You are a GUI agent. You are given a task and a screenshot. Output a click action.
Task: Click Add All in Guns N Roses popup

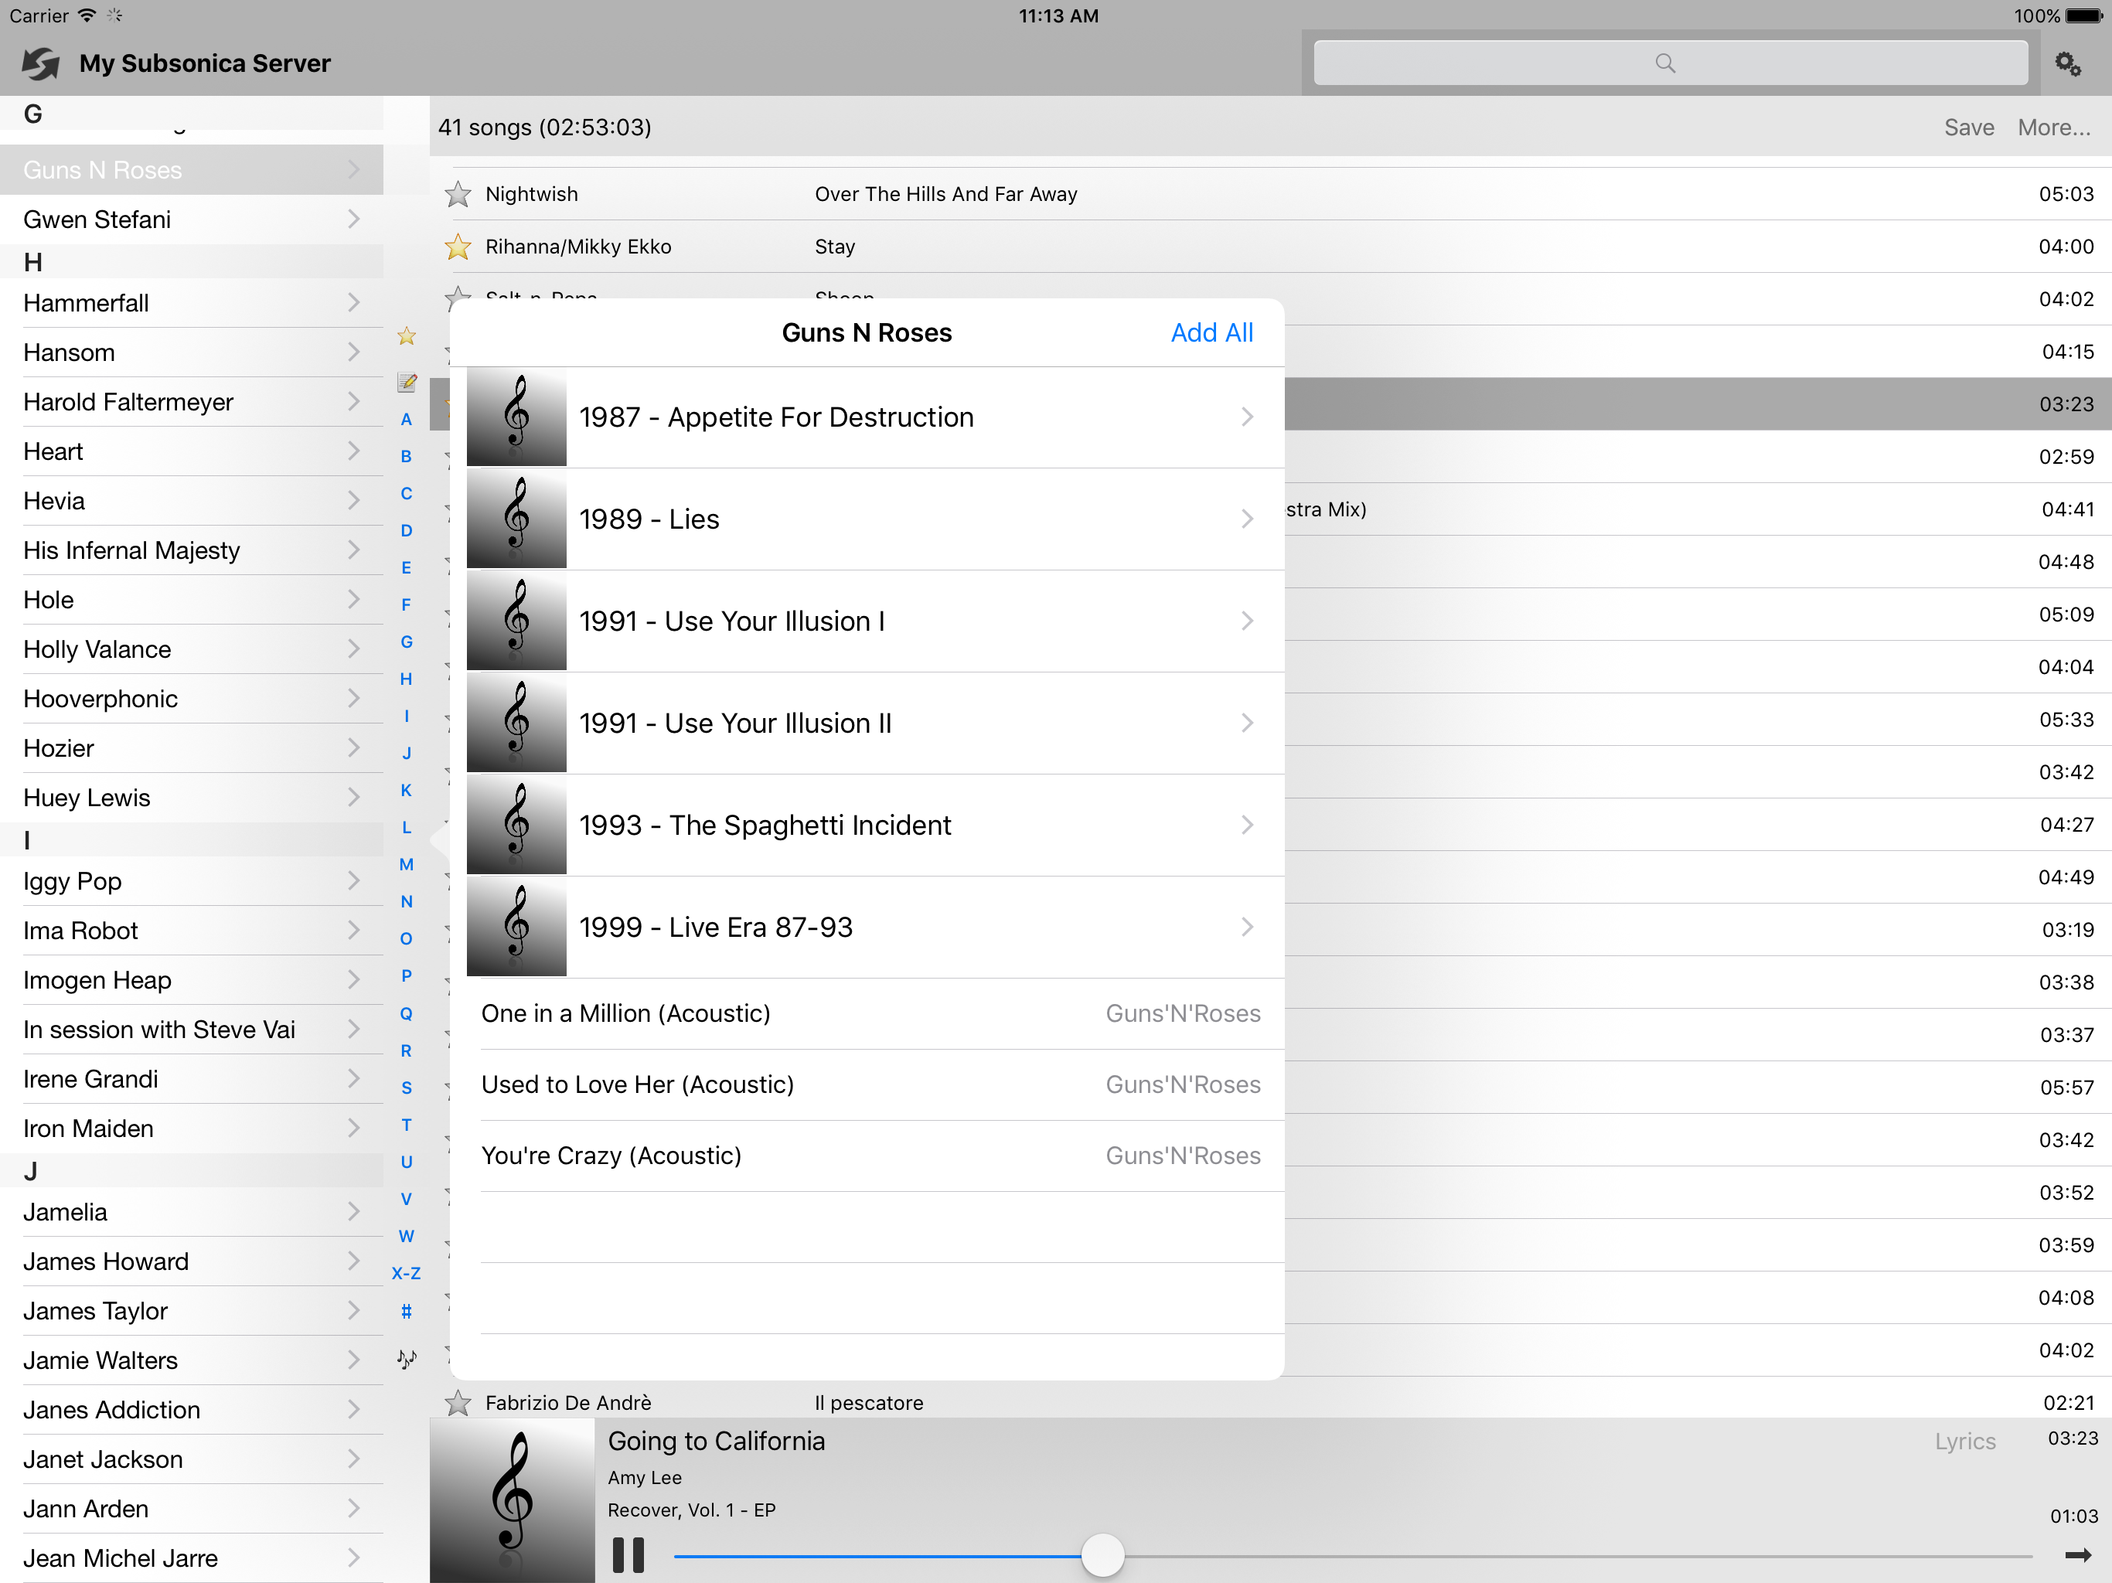(x=1211, y=333)
